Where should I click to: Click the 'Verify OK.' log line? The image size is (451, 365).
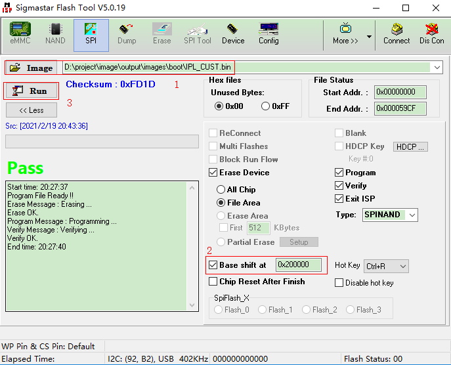pyautogui.click(x=22, y=238)
